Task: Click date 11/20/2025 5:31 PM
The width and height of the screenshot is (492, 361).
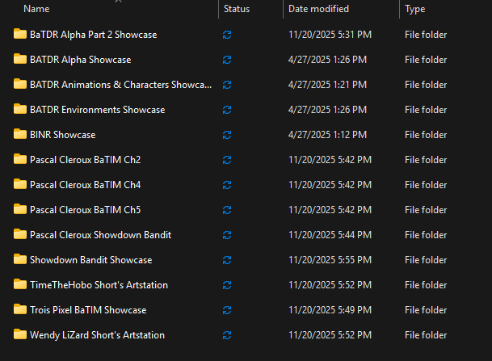Action: click(x=330, y=35)
